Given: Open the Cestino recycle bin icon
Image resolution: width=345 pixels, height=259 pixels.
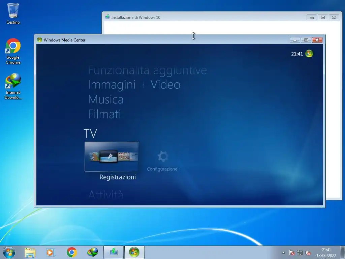Looking at the screenshot, I should click(13, 13).
